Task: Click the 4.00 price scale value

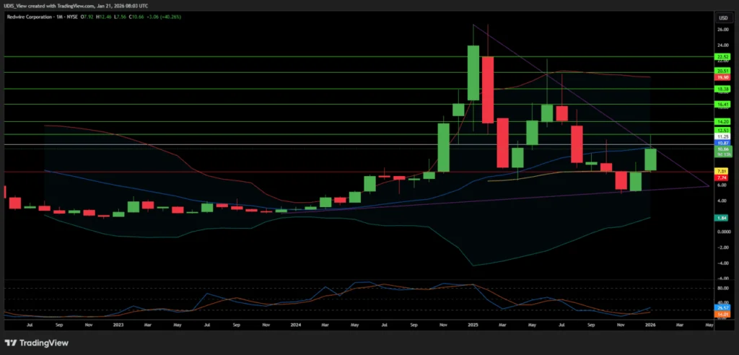Action: (x=722, y=201)
